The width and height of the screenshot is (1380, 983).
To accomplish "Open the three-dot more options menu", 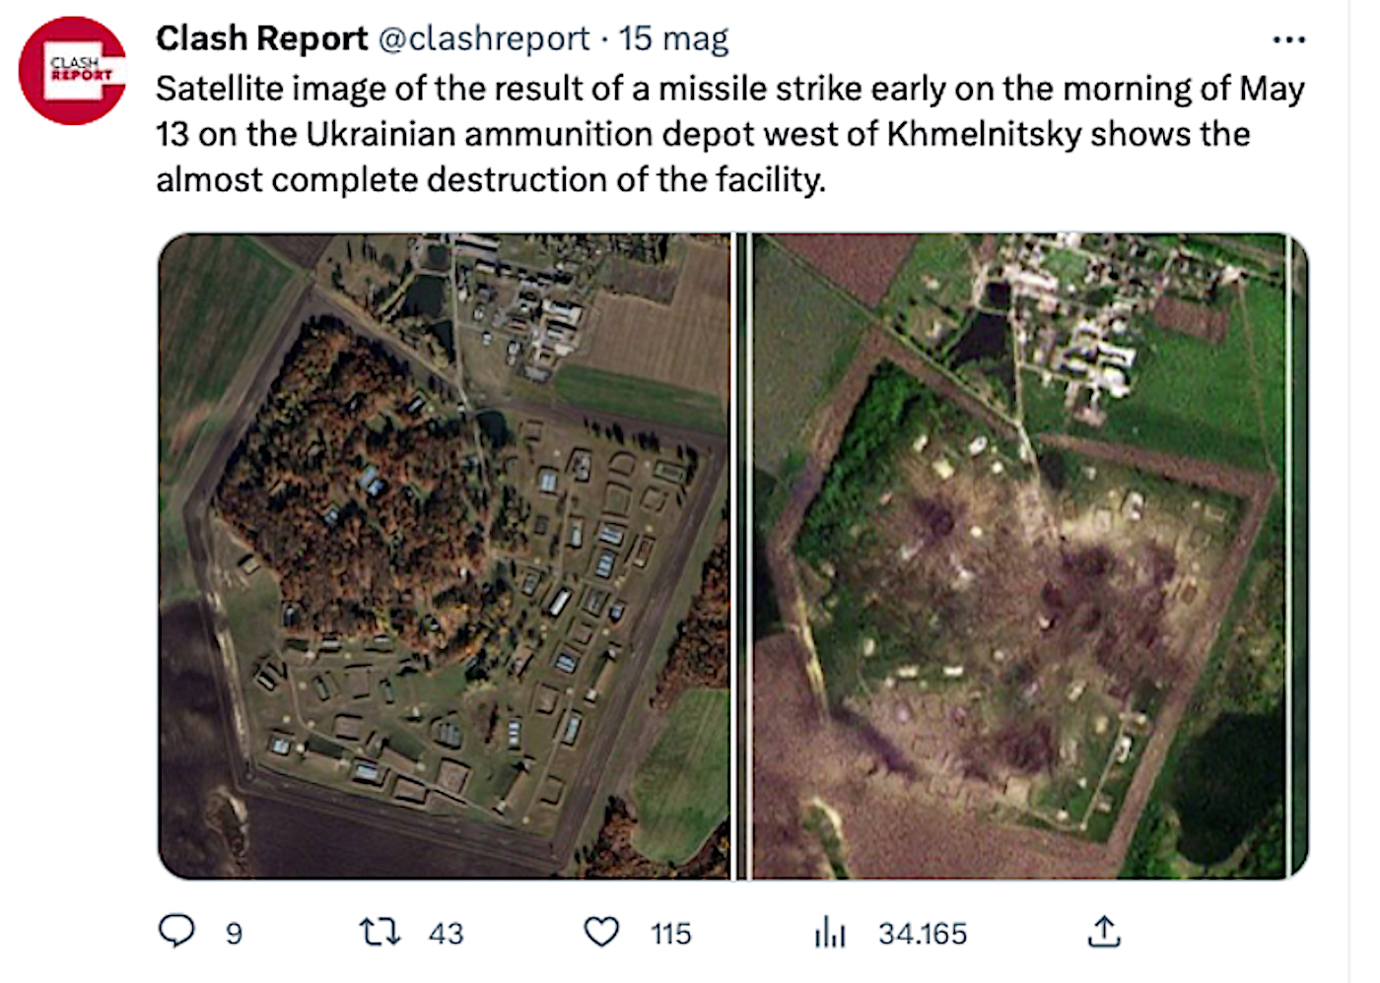I will [x=1288, y=40].
